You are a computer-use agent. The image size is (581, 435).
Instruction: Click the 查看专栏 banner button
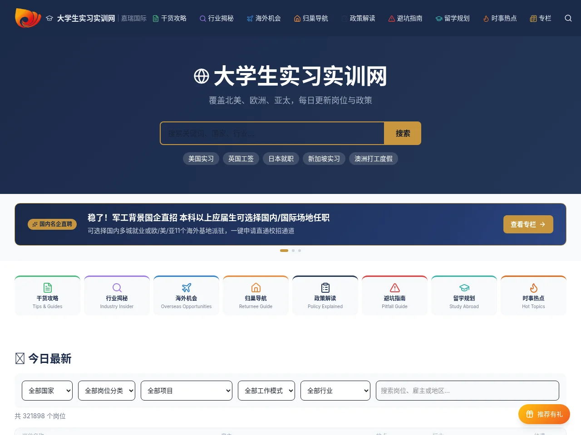[x=528, y=224]
